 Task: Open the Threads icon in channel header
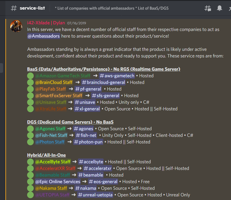(208, 8)
